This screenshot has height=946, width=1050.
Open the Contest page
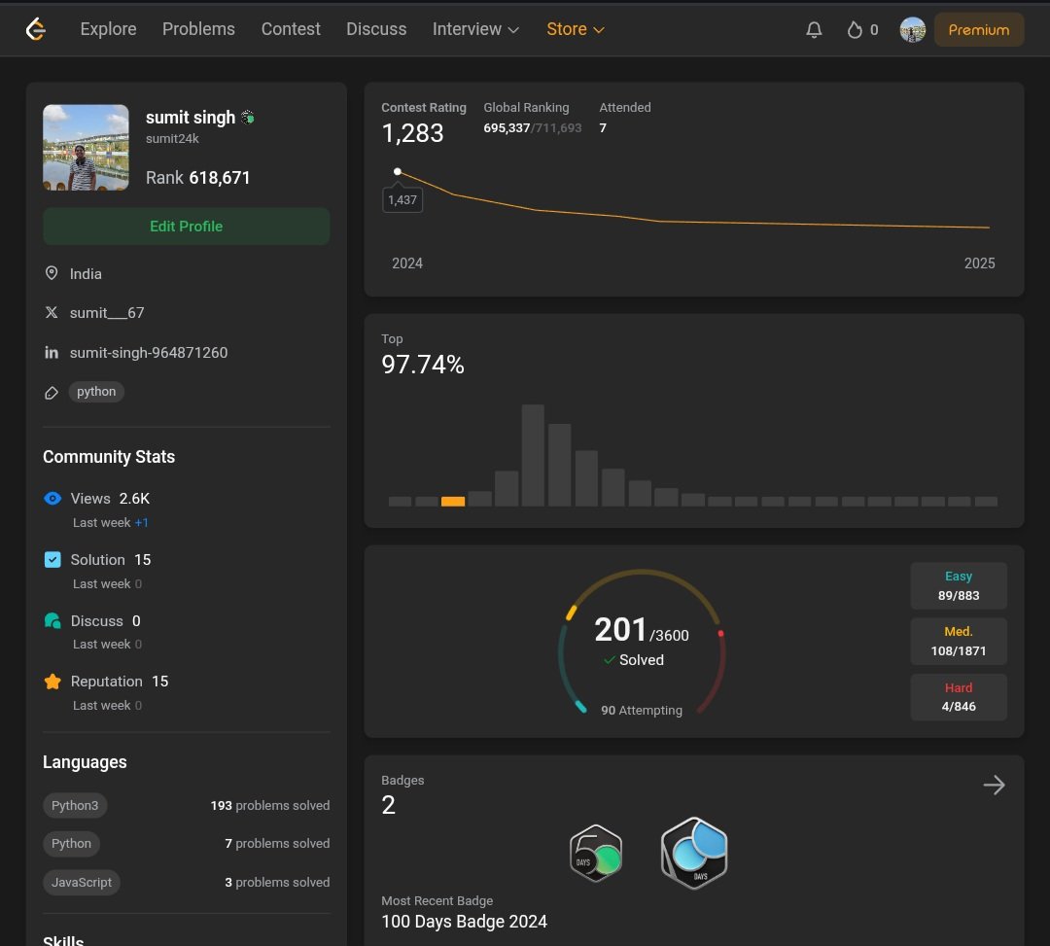291,29
